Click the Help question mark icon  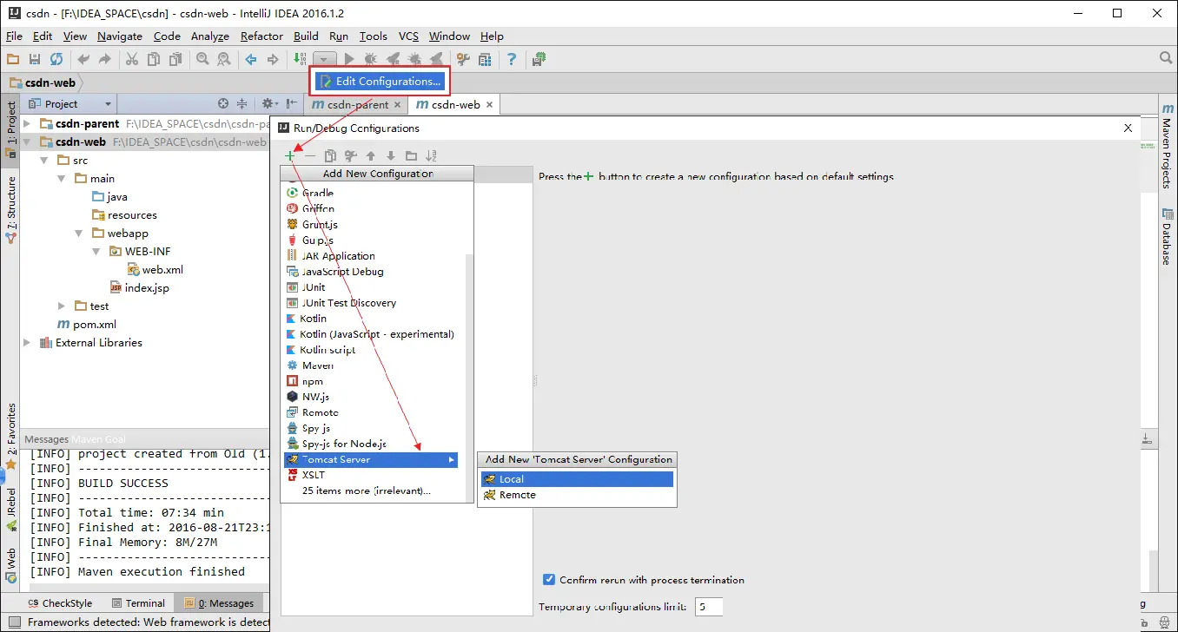pos(513,59)
